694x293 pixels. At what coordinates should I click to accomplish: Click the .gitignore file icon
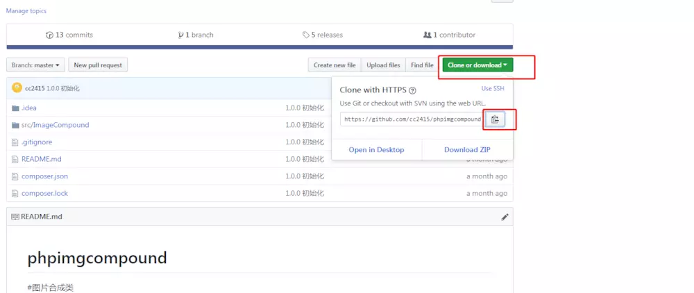pyautogui.click(x=15, y=142)
